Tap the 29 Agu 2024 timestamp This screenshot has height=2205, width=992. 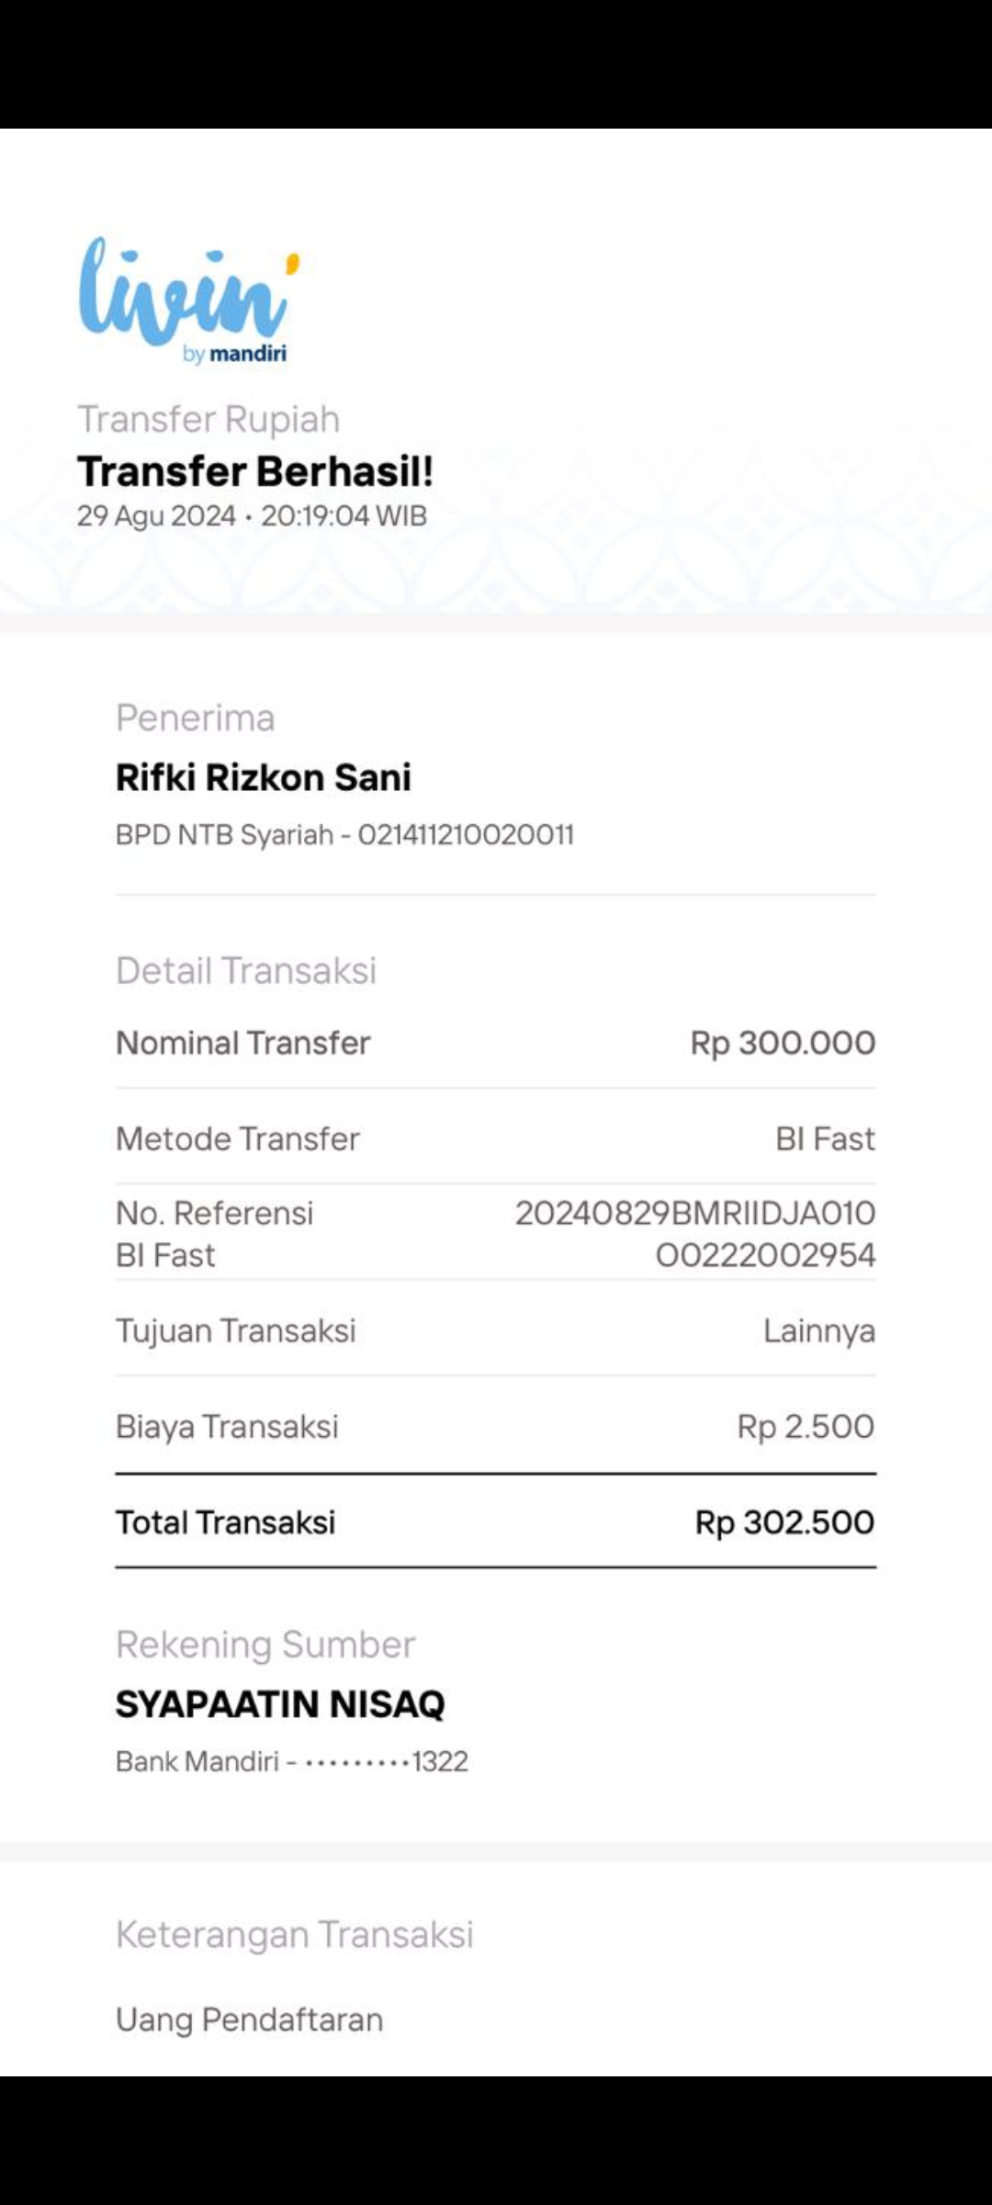pos(252,515)
